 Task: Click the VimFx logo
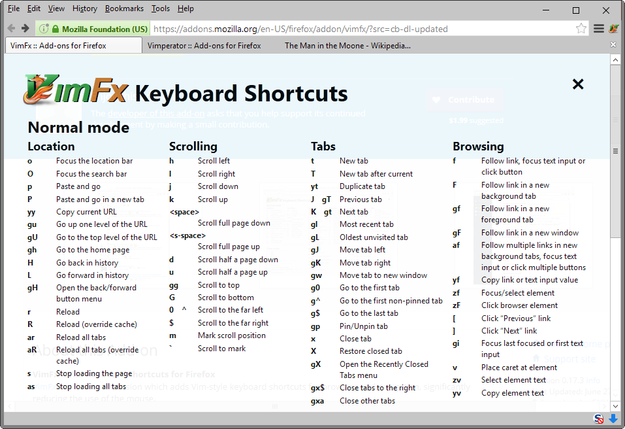click(x=76, y=90)
